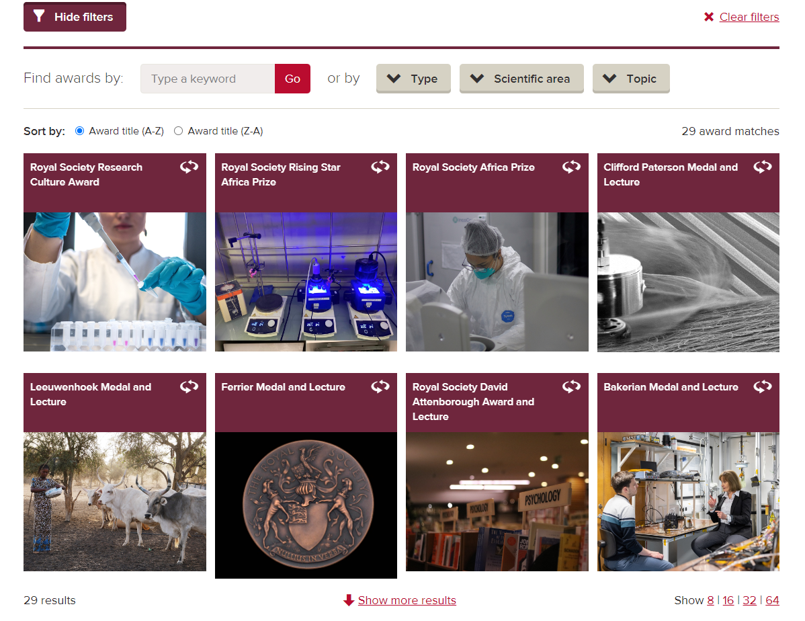Open the Ferrier Medal bronze medal image

coord(306,505)
